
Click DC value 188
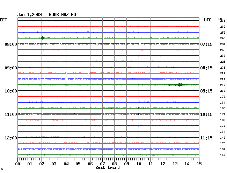point(223,108)
